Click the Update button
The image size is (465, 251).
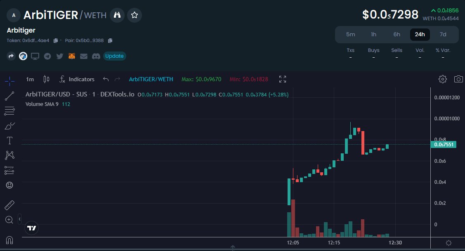(114, 56)
